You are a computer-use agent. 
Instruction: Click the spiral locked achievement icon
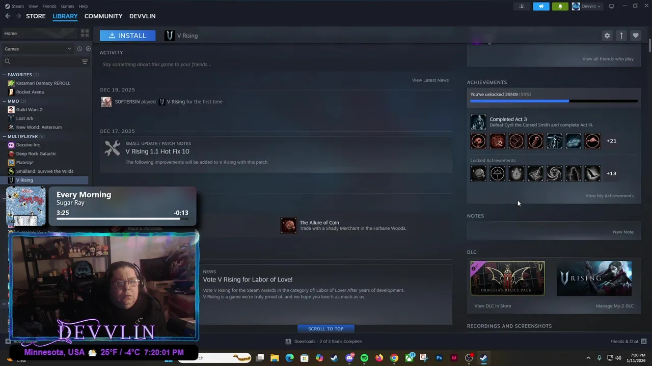pos(554,173)
